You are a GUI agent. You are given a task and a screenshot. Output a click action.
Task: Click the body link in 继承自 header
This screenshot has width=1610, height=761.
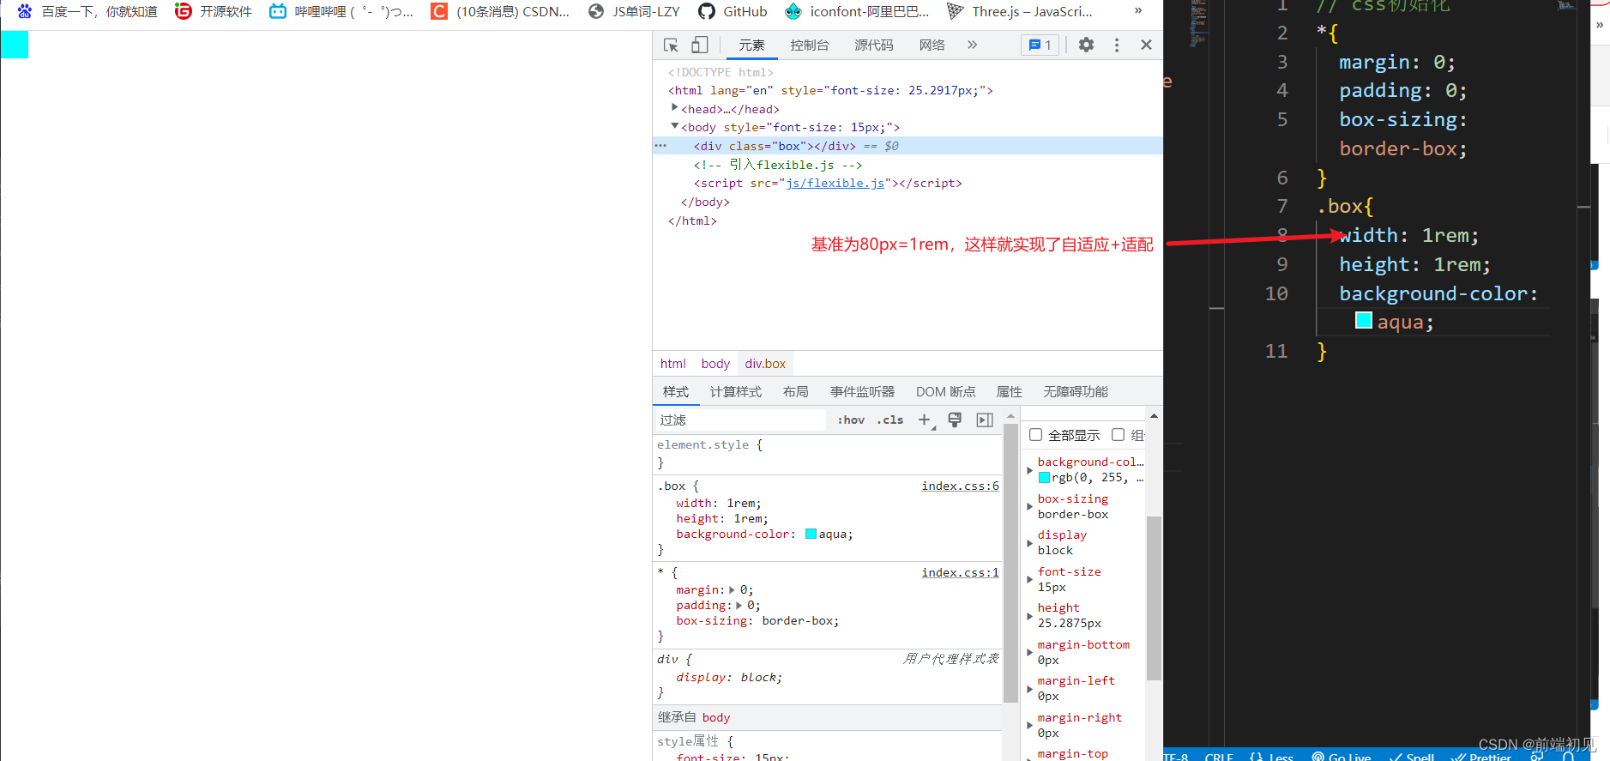(x=716, y=717)
